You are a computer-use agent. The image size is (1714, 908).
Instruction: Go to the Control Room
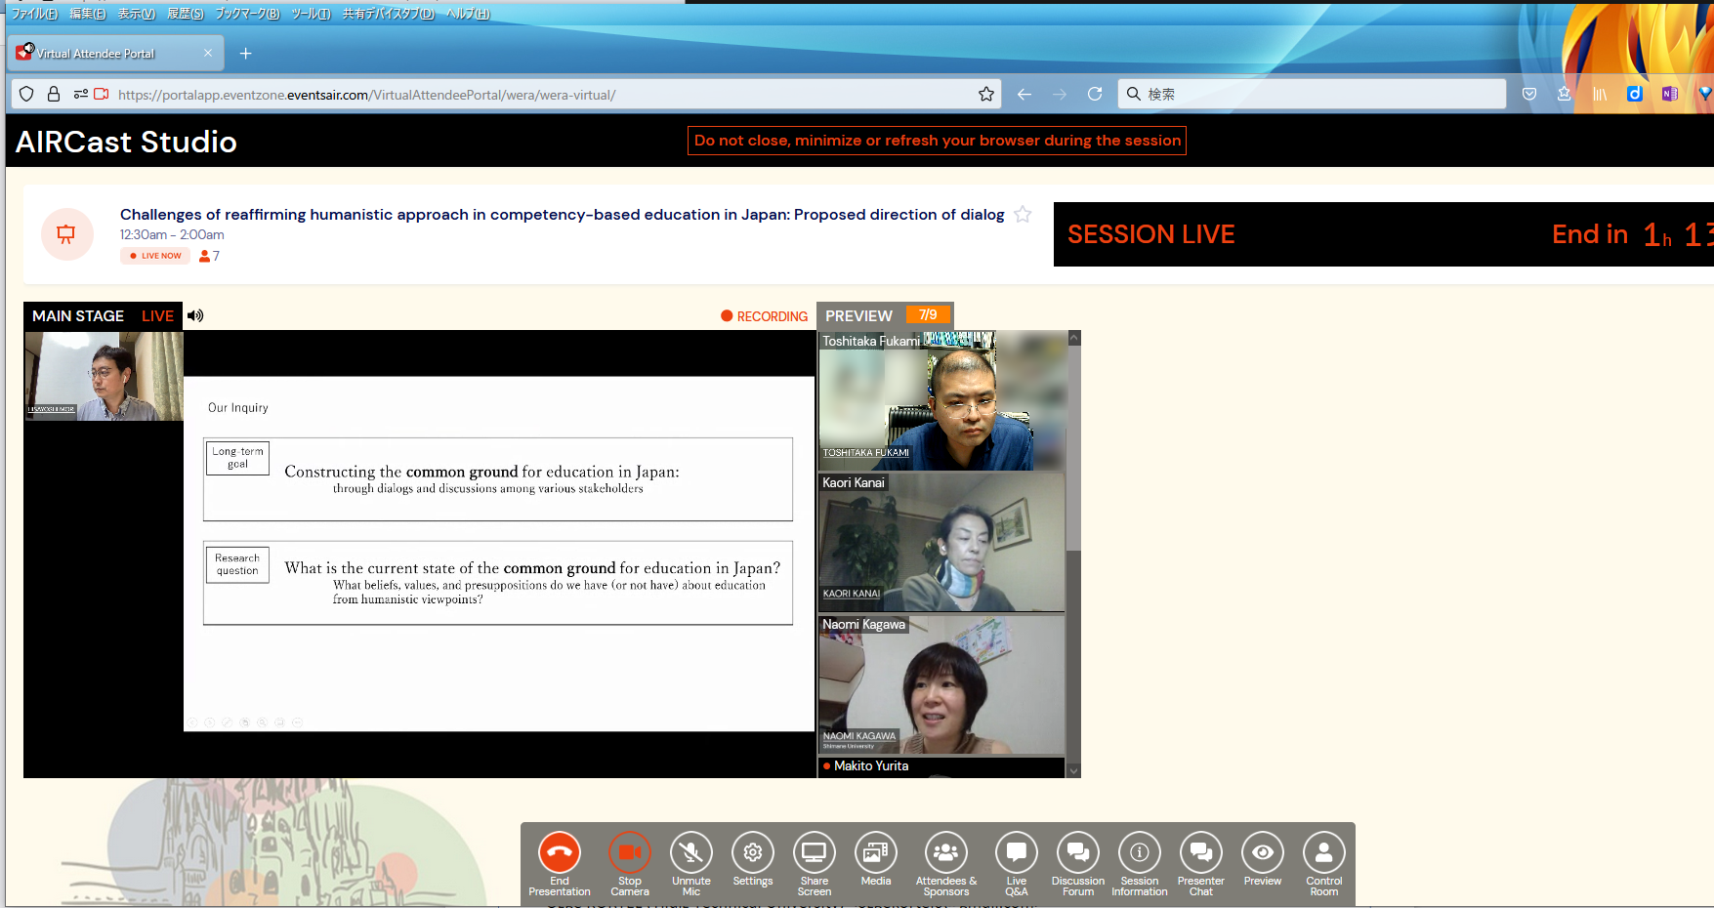(1323, 853)
